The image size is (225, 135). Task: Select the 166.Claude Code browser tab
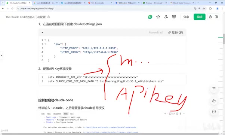click(18, 3)
